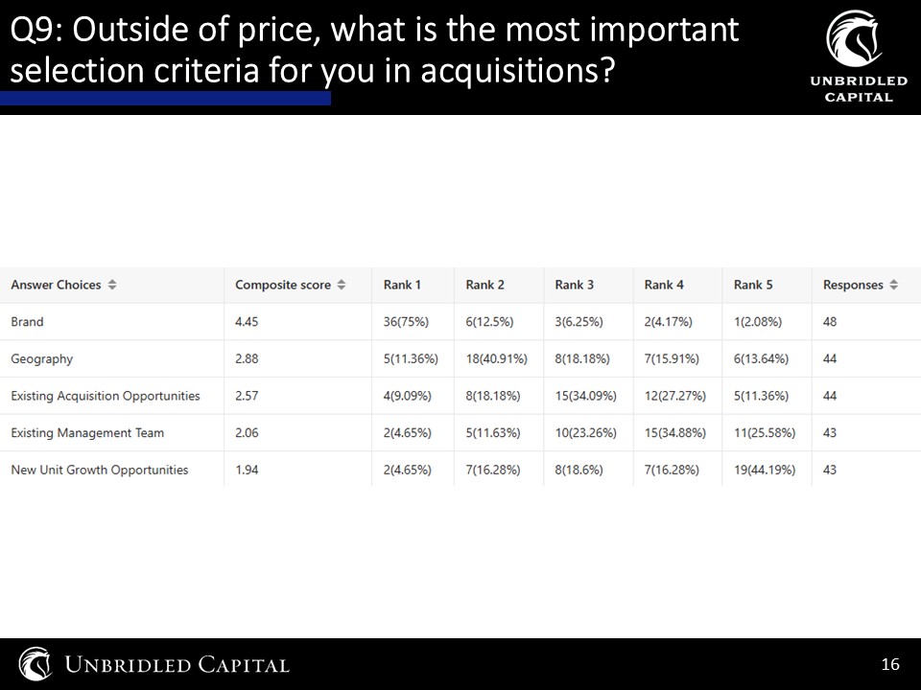Sort by Answer Choices arrow icon
Viewport: 921px width, 690px height.
click(111, 285)
